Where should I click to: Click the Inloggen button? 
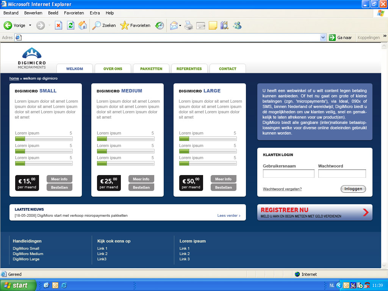pyautogui.click(x=353, y=189)
